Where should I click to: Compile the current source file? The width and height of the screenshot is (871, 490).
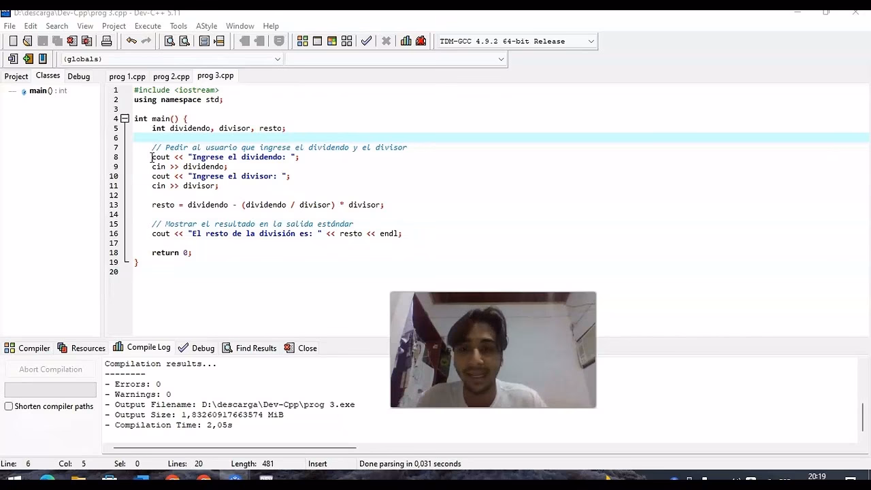pyautogui.click(x=303, y=41)
